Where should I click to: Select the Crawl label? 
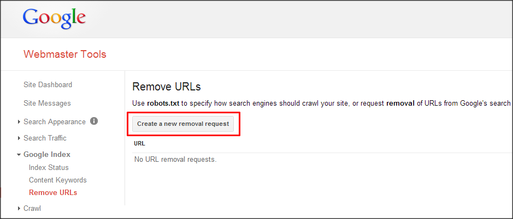32,208
